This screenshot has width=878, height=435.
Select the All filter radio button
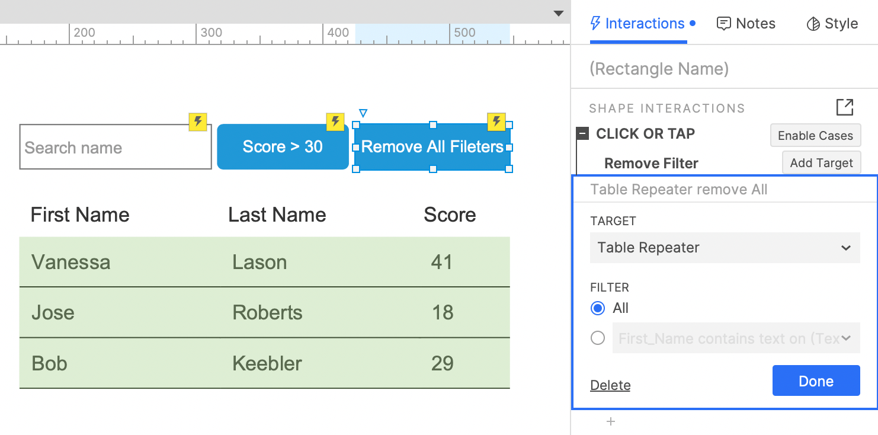598,308
